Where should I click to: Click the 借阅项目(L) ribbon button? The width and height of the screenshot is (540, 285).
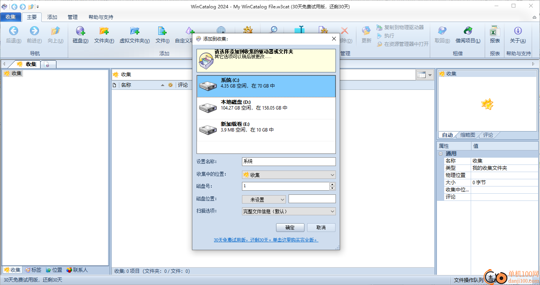(468, 35)
